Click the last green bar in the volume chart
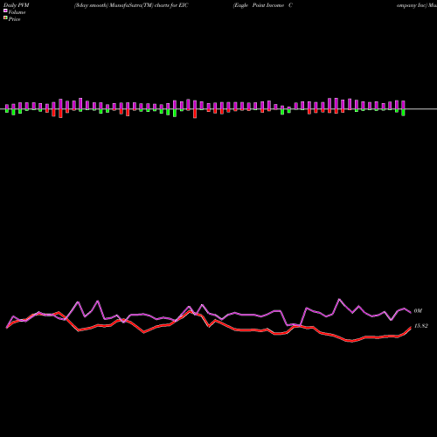Viewport: 437px width, 437px height. pyautogui.click(x=403, y=113)
